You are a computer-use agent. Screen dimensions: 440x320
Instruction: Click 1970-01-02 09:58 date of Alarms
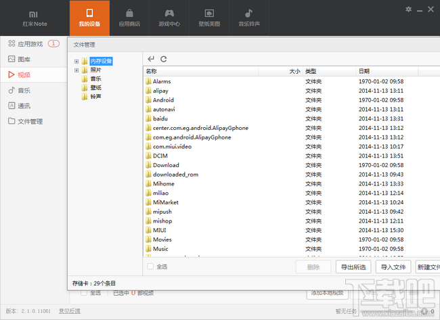coord(381,81)
